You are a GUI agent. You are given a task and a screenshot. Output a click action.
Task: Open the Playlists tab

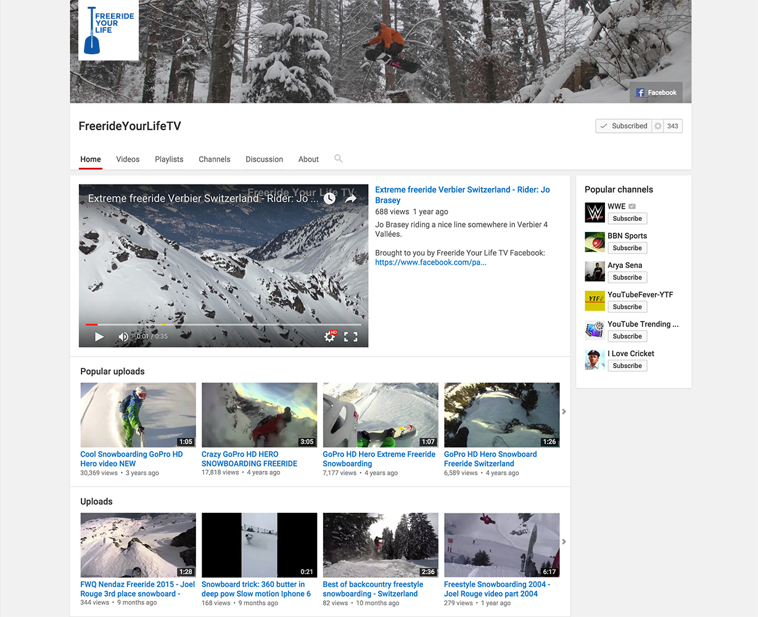click(169, 159)
